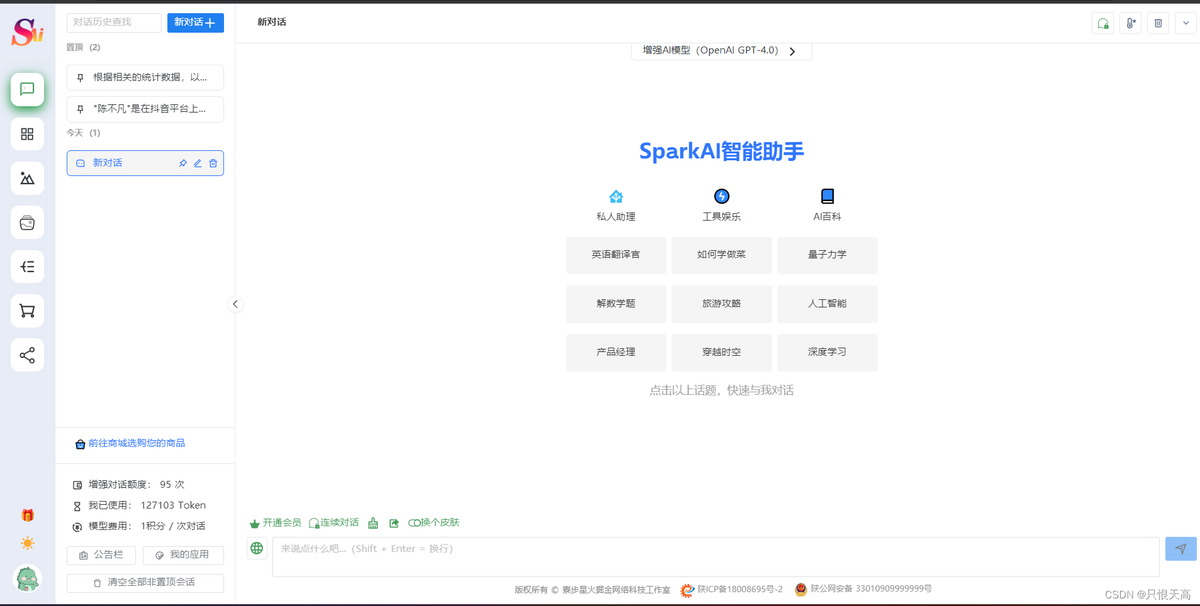This screenshot has height=606, width=1200.
Task: Open the tree list icon in the sidebar
Action: [27, 267]
